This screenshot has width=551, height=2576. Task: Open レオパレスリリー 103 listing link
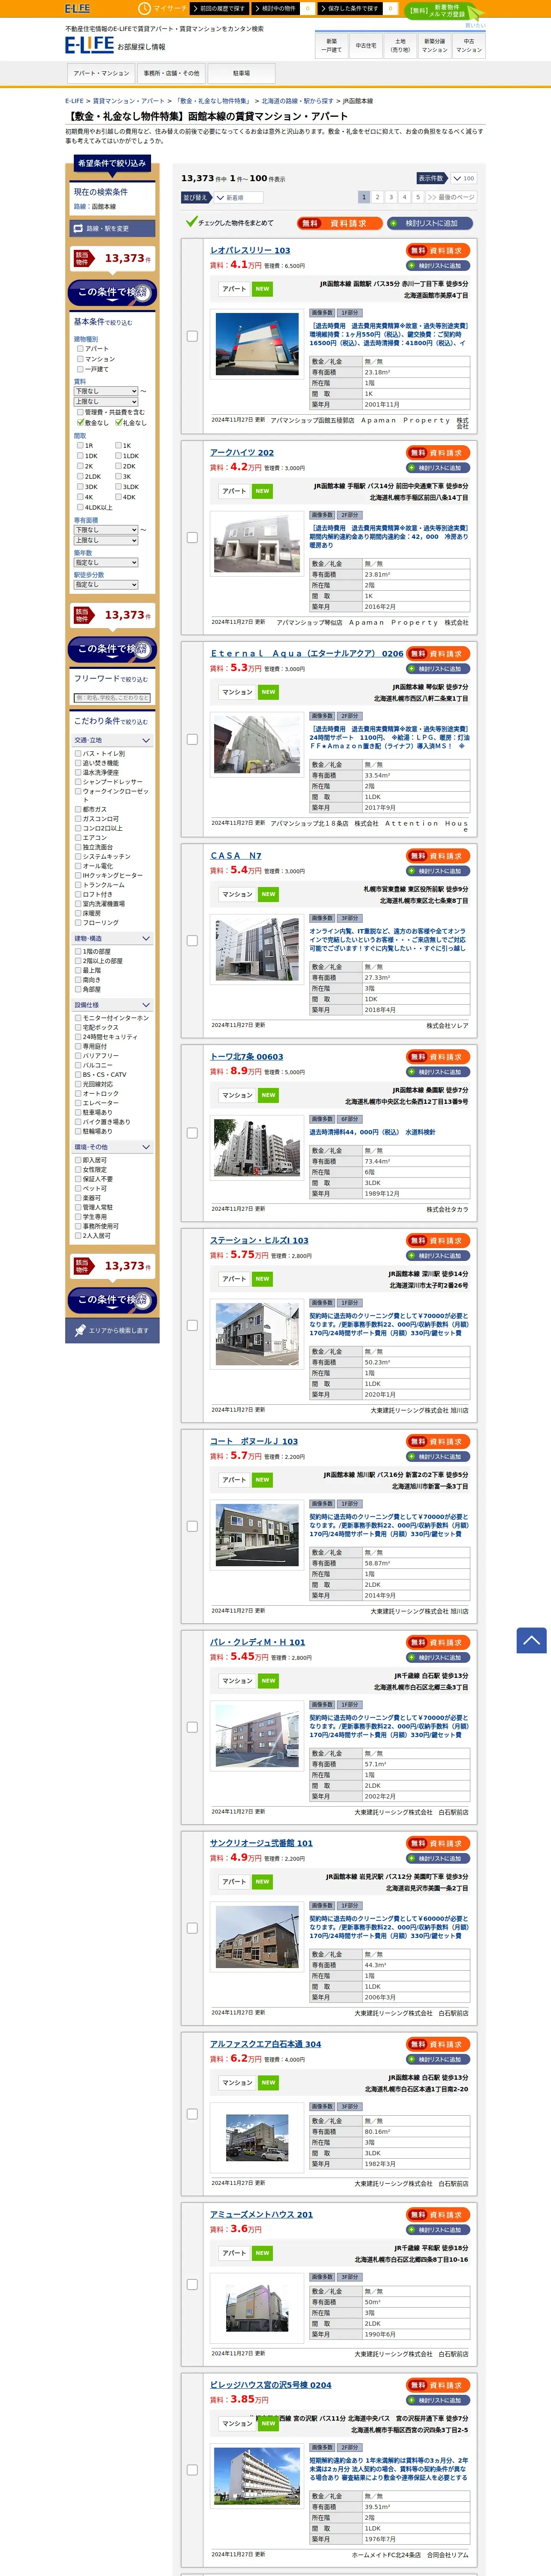tap(250, 251)
